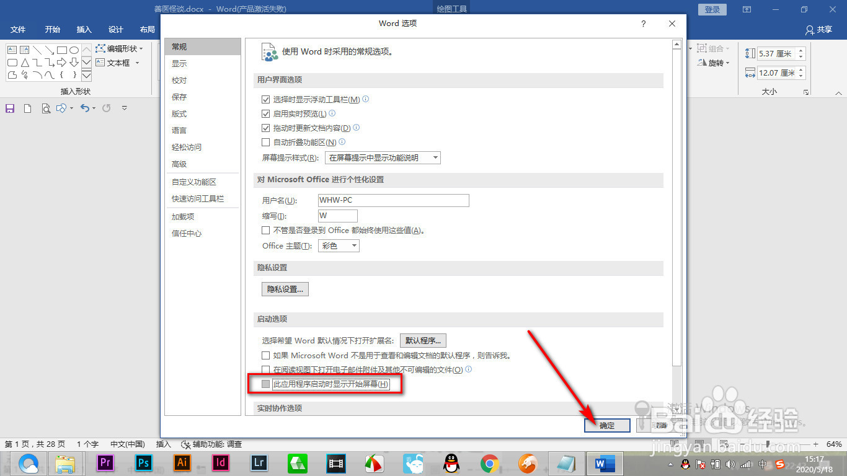Select the vertical text box shape

(x=24, y=50)
